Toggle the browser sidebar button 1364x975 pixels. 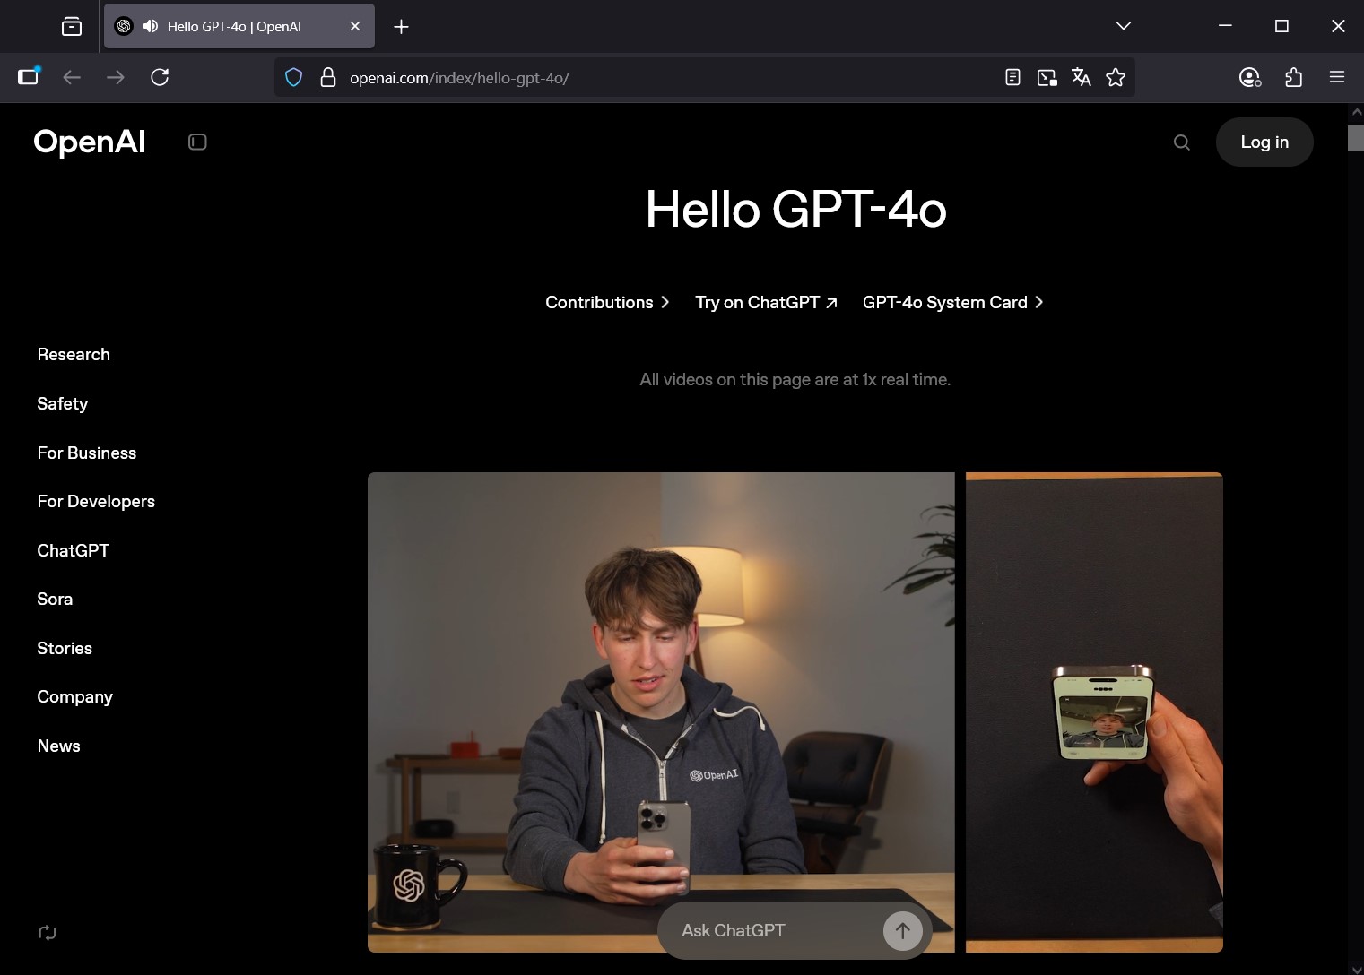(x=29, y=77)
